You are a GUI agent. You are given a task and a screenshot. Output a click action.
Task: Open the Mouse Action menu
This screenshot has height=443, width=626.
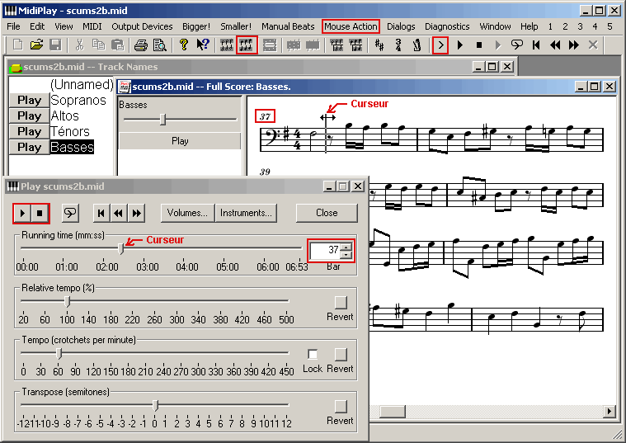click(x=351, y=26)
